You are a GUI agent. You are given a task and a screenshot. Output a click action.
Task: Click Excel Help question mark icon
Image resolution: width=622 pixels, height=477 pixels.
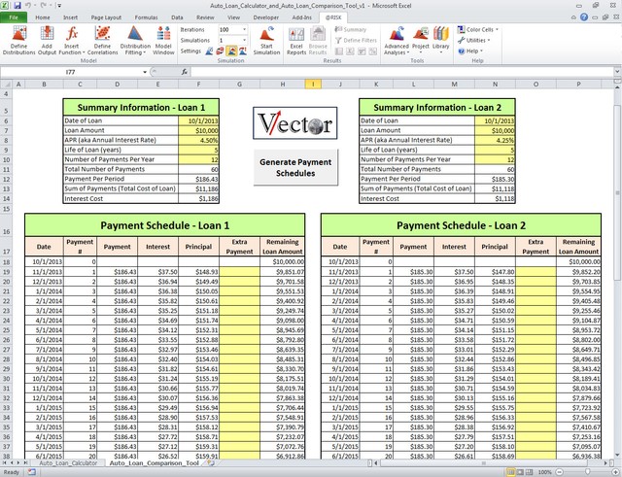(584, 17)
